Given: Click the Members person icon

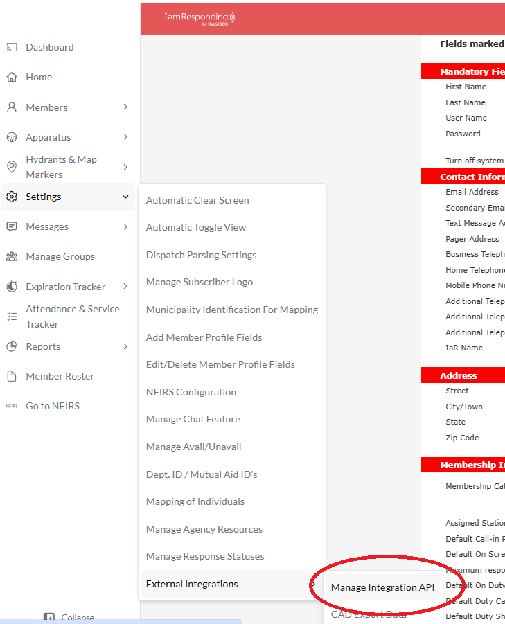Looking at the screenshot, I should tap(12, 107).
